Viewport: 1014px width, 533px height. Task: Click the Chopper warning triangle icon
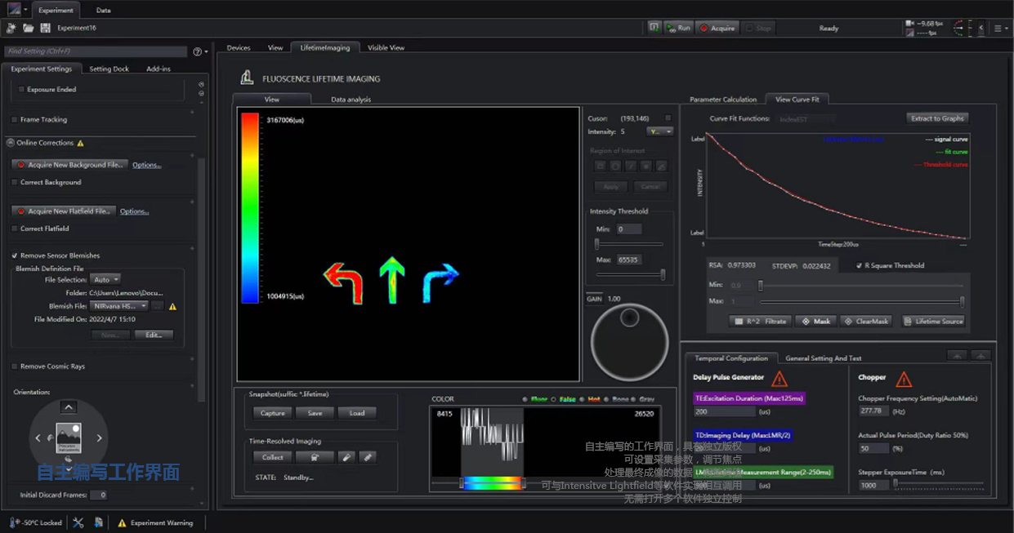pos(904,379)
